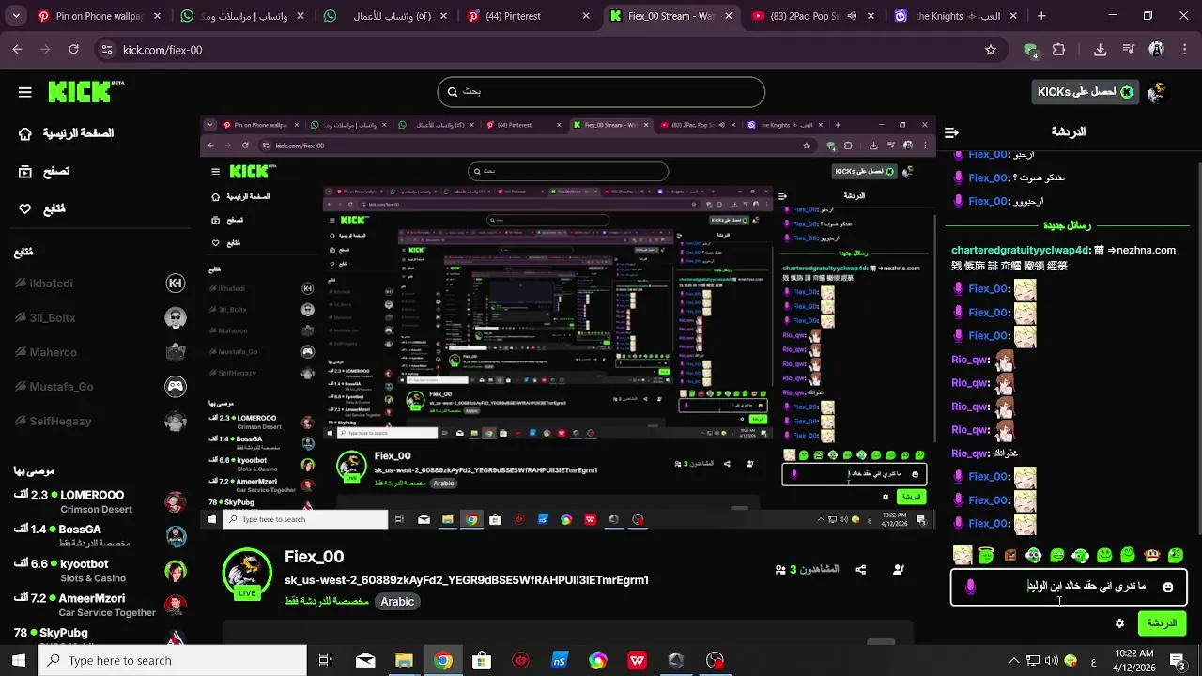Open recommended channel LOMEROOO

[100, 501]
